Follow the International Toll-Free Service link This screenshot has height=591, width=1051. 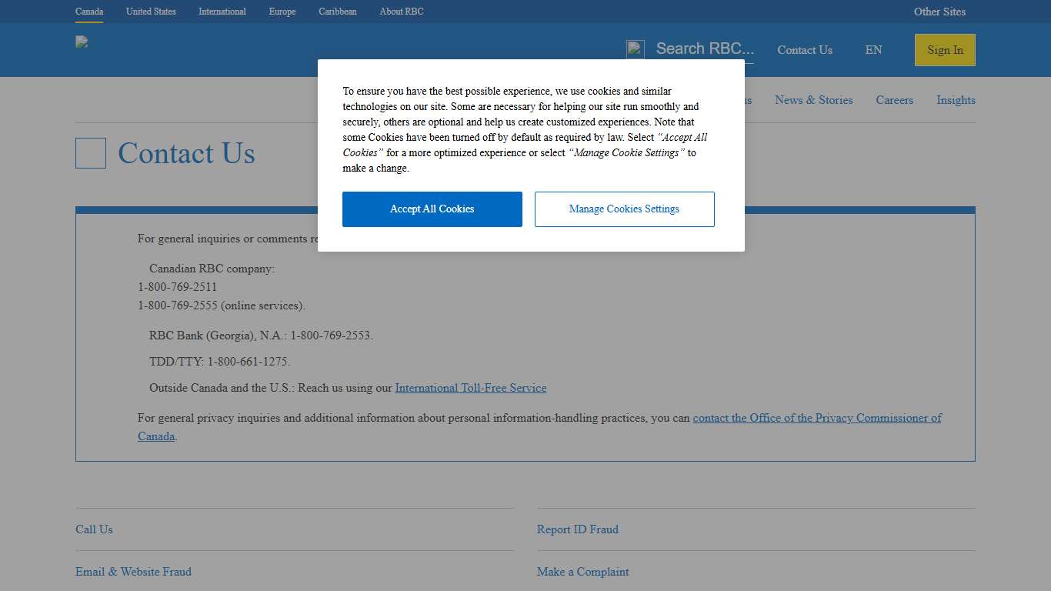pos(470,388)
